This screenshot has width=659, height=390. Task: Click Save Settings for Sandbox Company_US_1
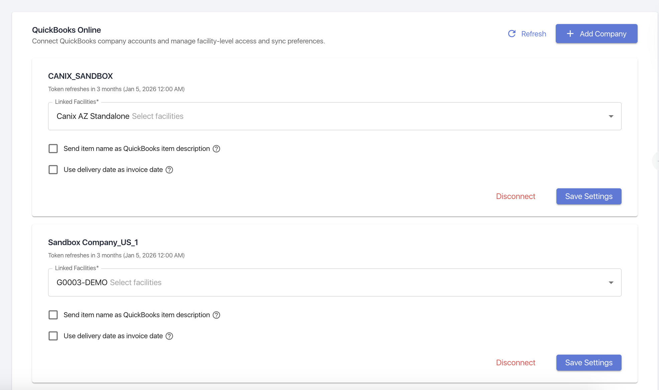[588, 363]
